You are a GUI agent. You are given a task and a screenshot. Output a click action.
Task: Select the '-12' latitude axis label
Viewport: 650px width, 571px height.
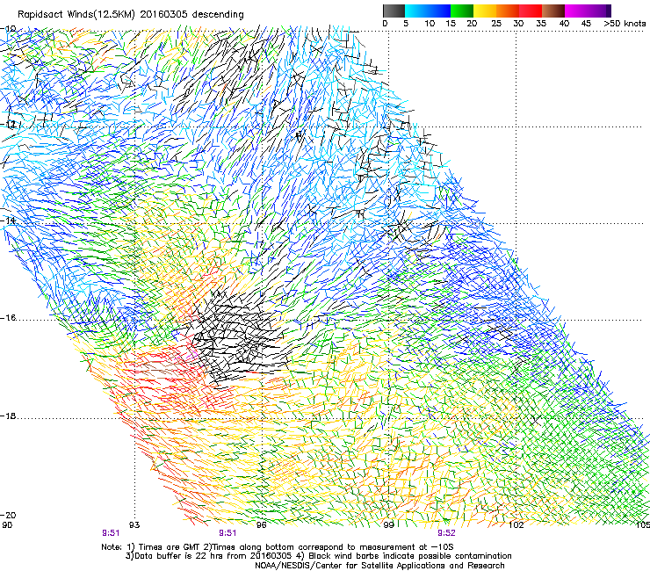8,124
